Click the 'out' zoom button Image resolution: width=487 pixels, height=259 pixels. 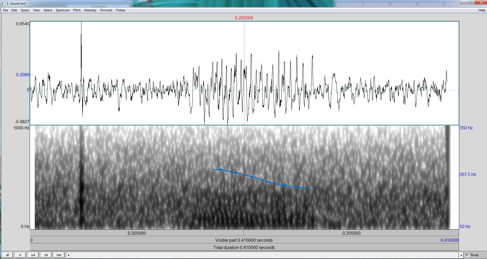coord(33,255)
